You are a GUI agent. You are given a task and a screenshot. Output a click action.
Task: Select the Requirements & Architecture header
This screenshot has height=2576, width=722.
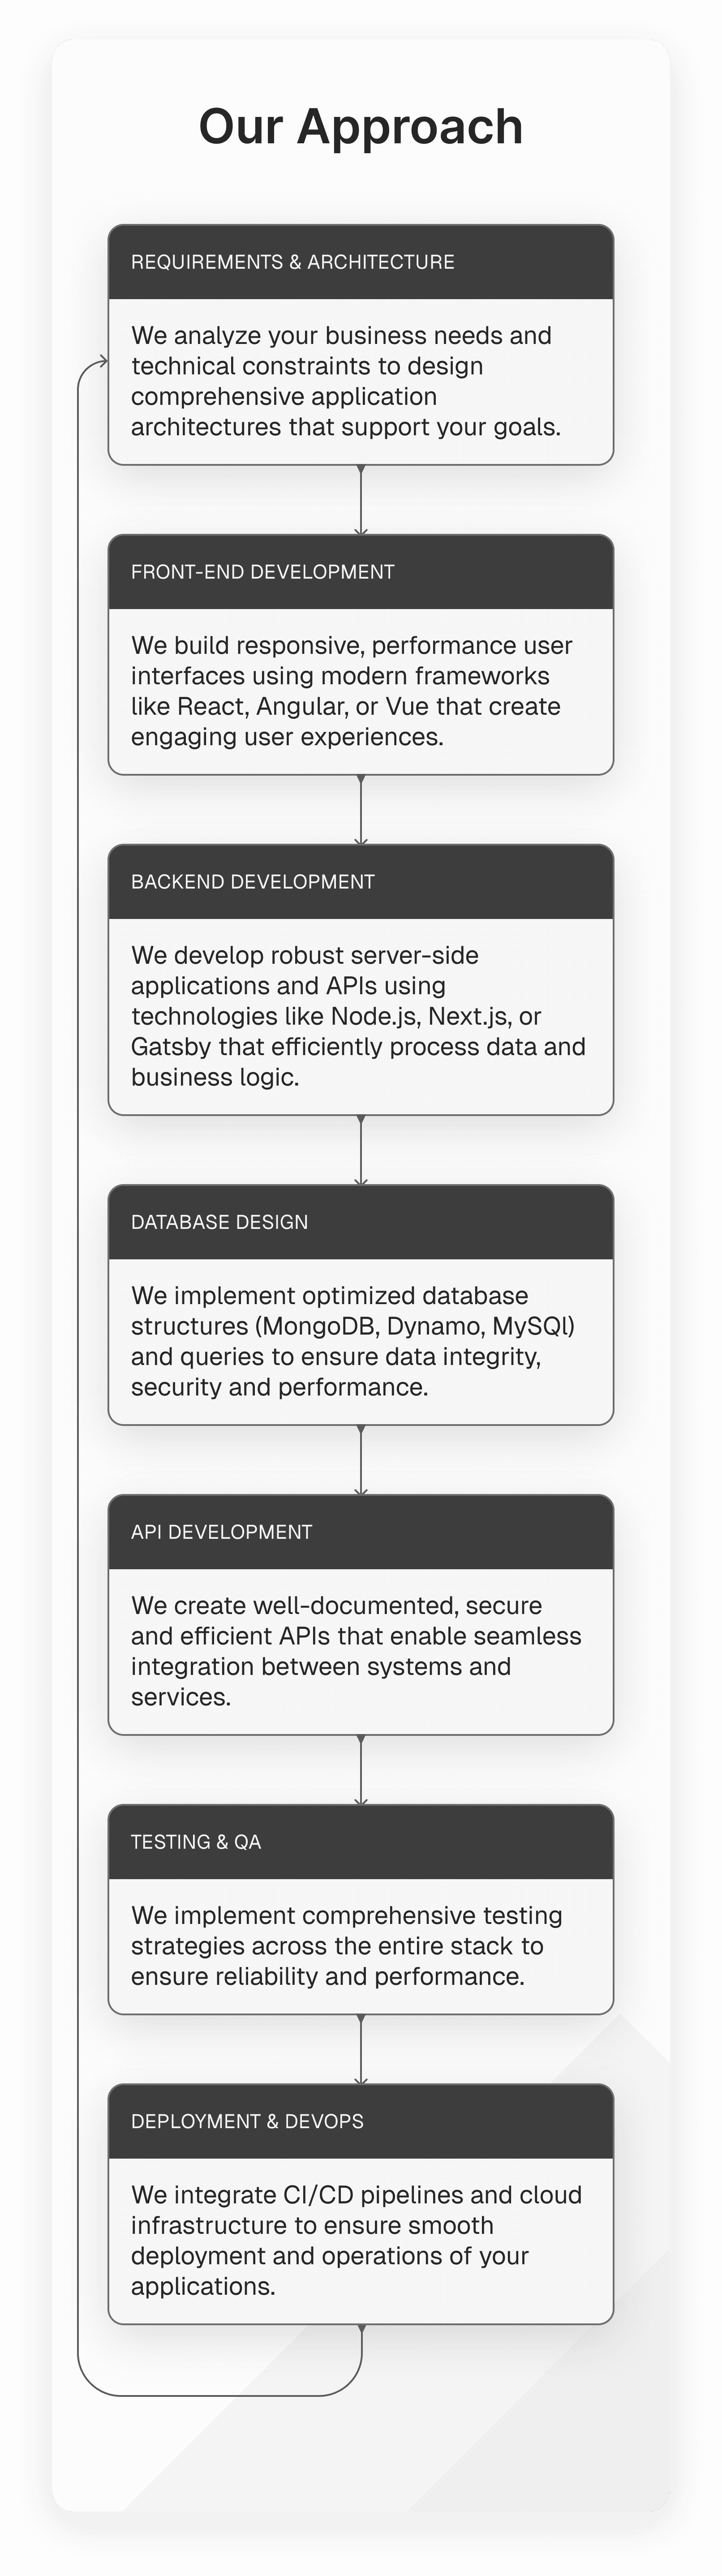click(x=360, y=262)
